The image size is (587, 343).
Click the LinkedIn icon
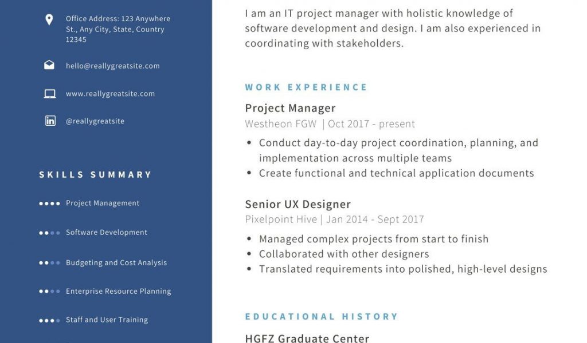[50, 121]
